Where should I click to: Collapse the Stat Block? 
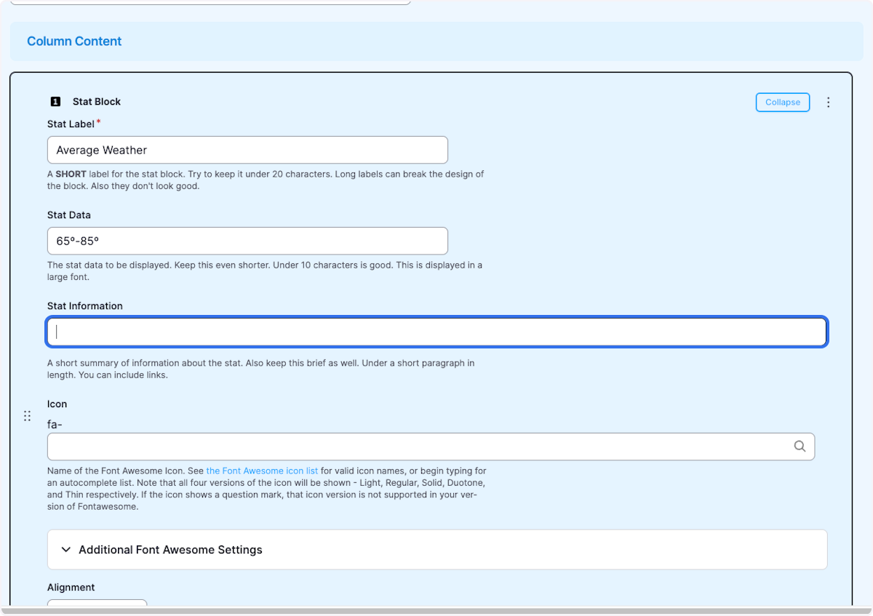coord(783,103)
